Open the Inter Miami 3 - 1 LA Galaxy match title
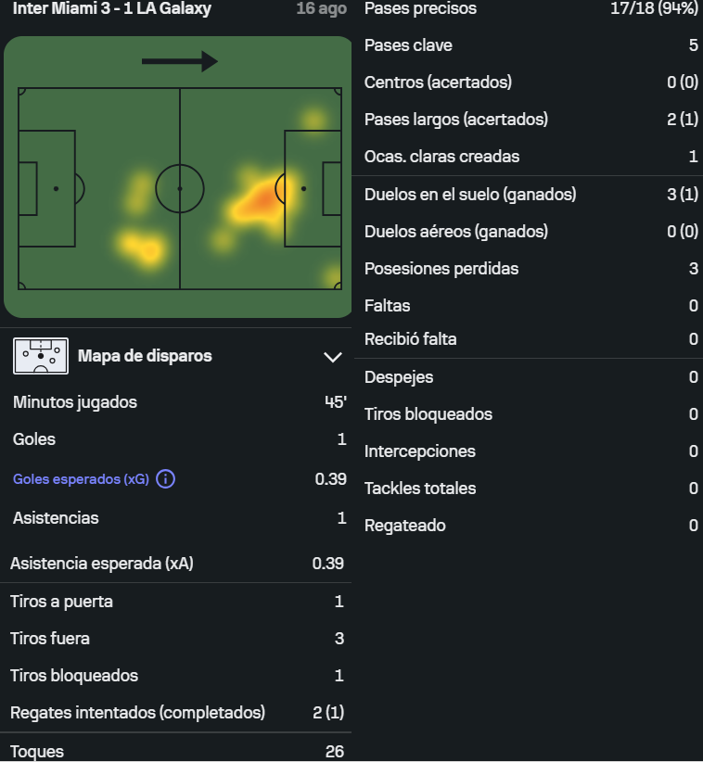The image size is (703, 762). tap(111, 9)
